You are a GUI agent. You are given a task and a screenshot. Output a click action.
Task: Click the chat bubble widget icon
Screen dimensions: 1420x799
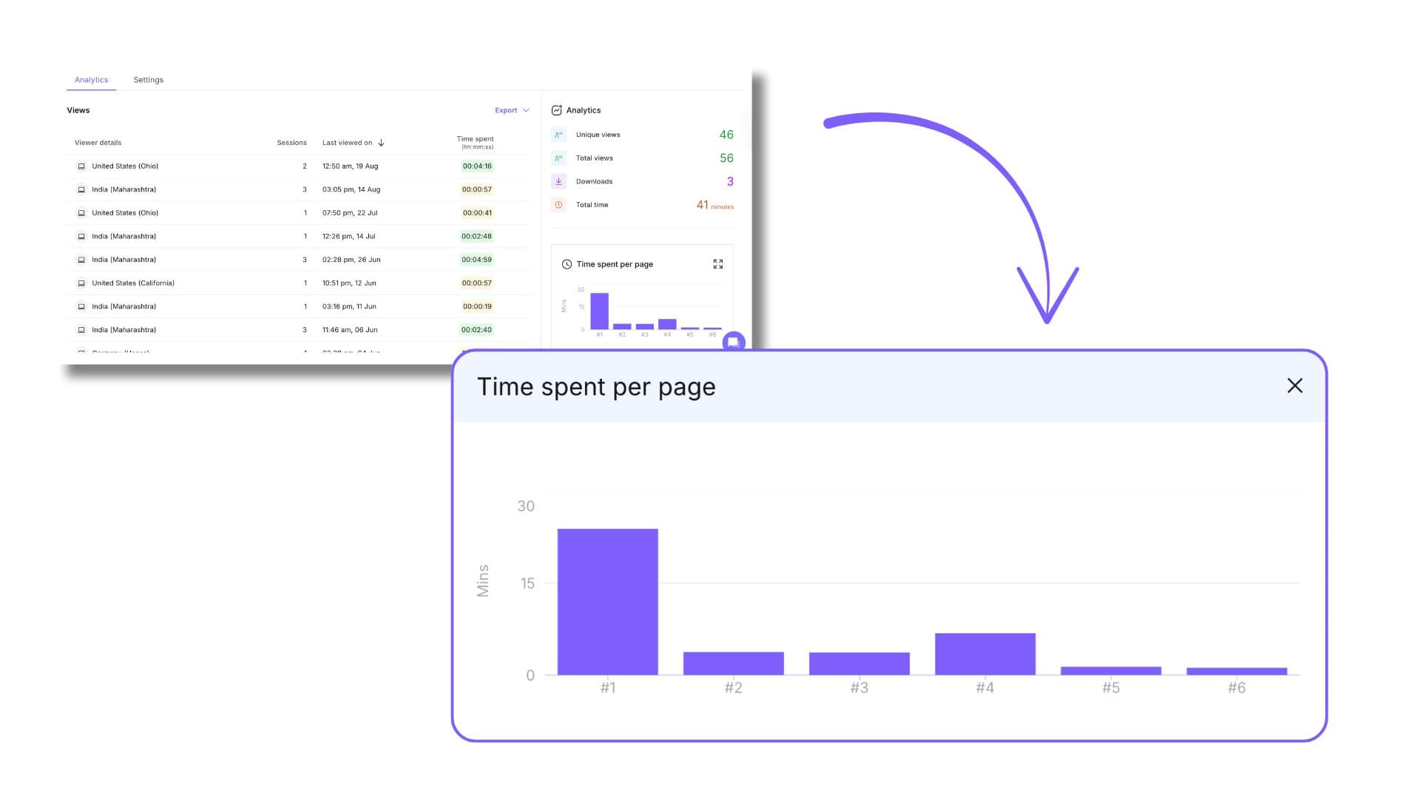[734, 343]
